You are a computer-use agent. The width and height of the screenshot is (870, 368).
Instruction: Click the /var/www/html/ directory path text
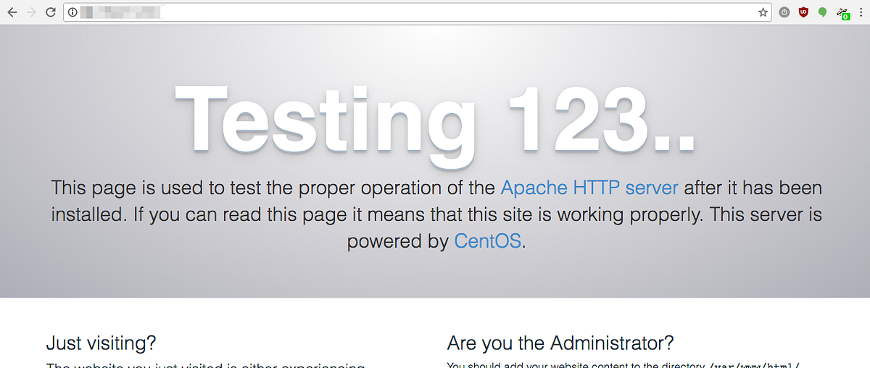coord(755,365)
